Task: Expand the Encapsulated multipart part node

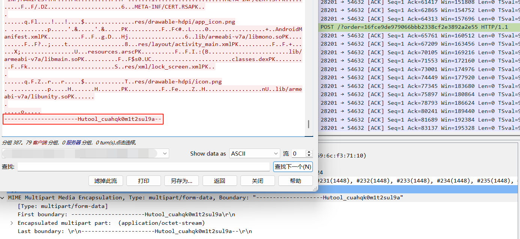Action: 12,223
